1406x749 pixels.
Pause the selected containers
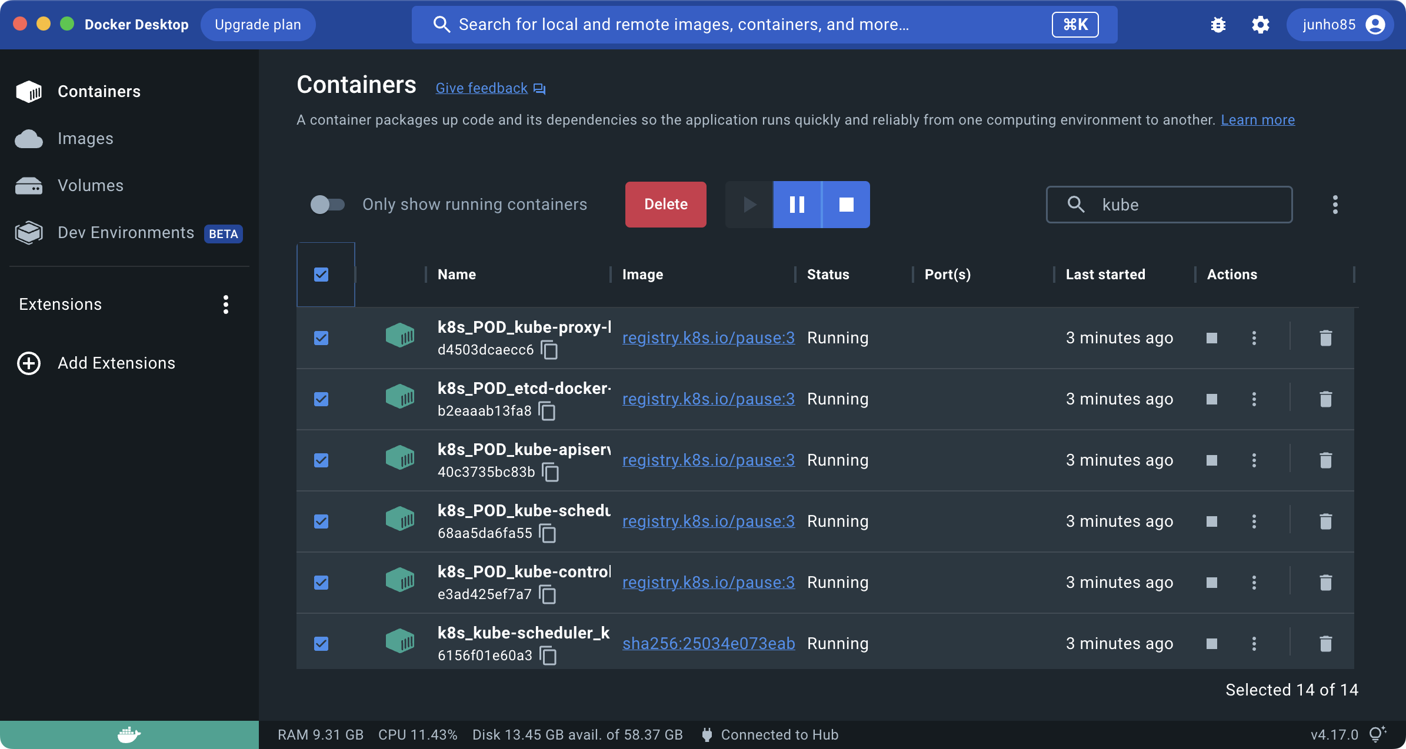(x=797, y=205)
